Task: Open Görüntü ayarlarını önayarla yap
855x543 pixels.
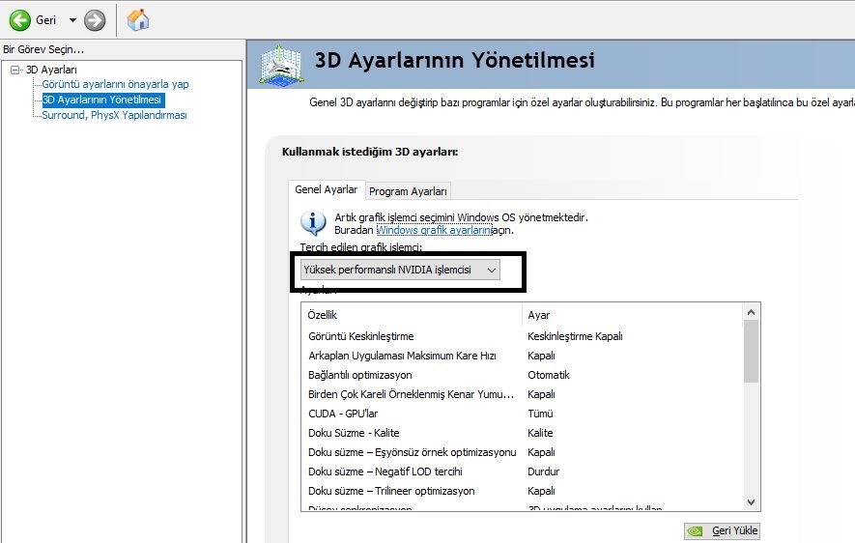Action: (x=115, y=84)
